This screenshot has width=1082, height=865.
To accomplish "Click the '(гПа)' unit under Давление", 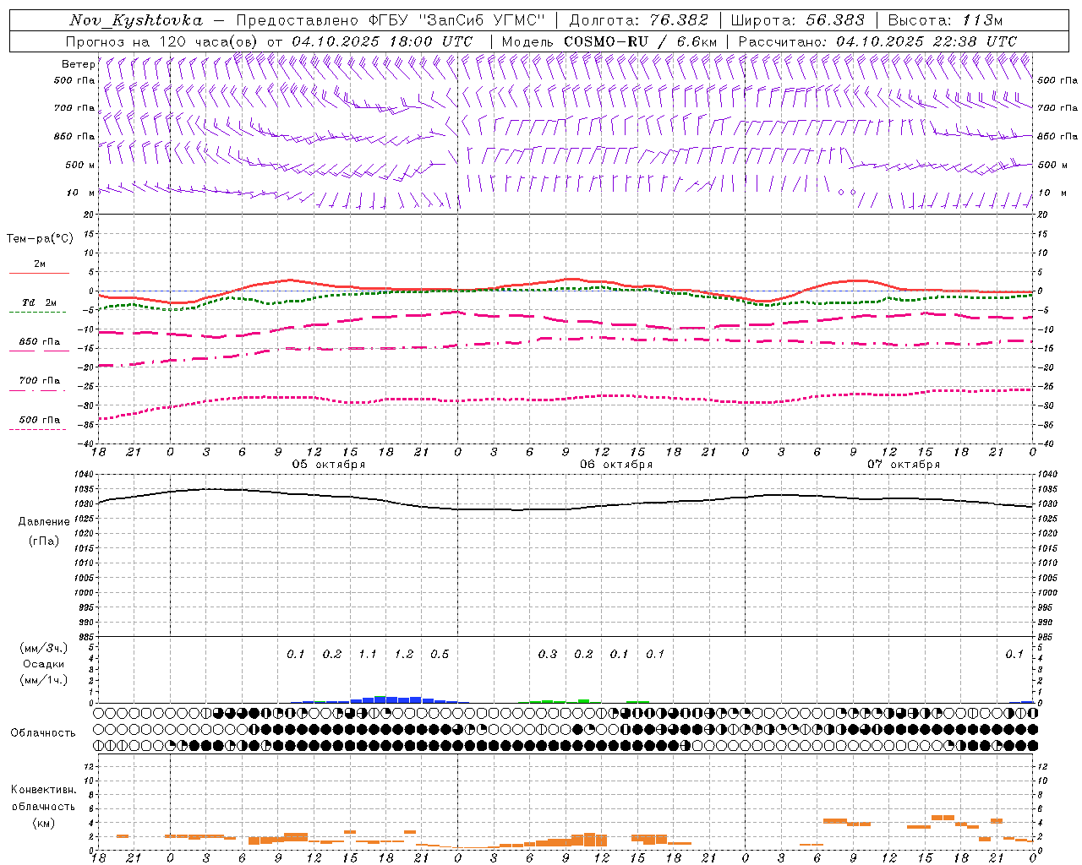I will tap(44, 541).
